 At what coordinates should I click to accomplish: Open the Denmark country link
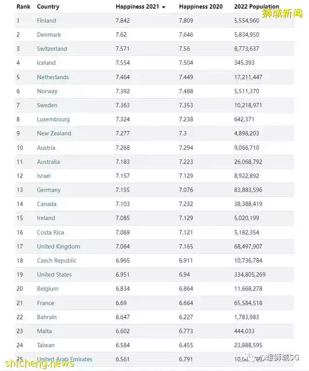click(49, 35)
